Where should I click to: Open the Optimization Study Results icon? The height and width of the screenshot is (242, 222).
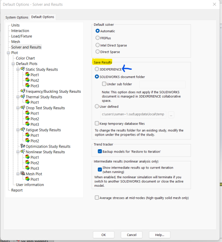(x=23, y=146)
